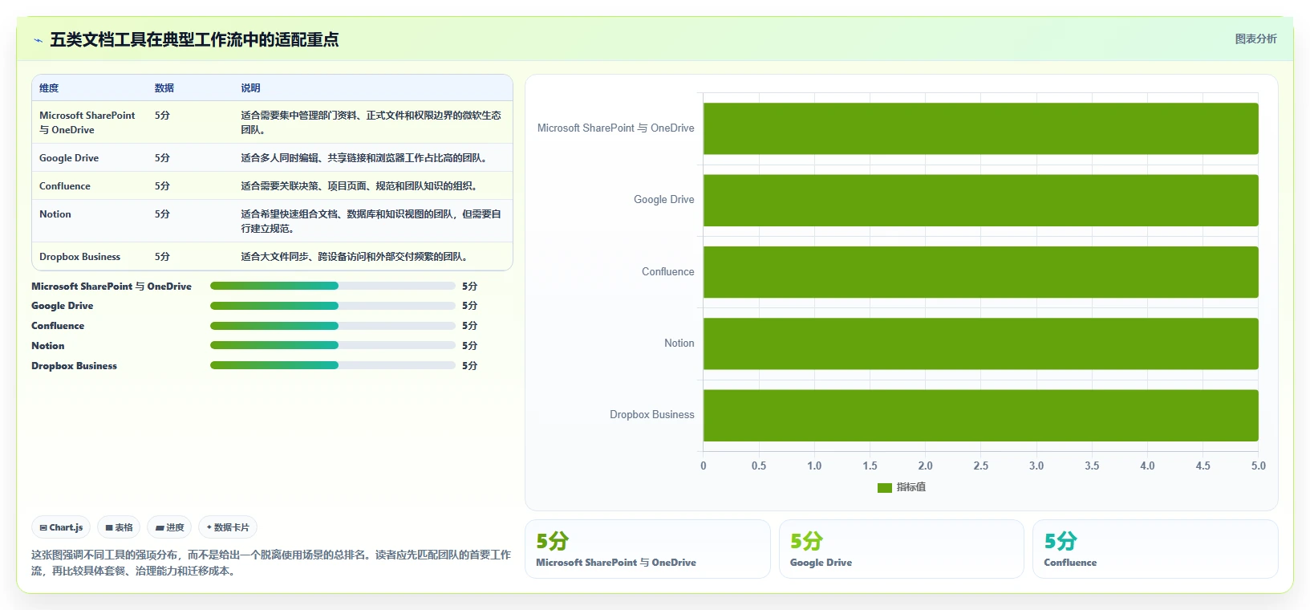Click the small blue icon beside the title
The image size is (1310, 610).
pyautogui.click(x=38, y=40)
